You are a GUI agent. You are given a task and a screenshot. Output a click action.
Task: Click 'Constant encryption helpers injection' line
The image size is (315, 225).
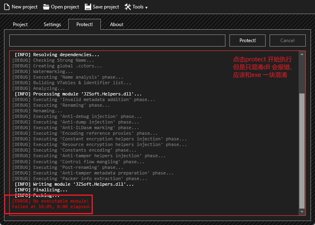tap(100, 139)
